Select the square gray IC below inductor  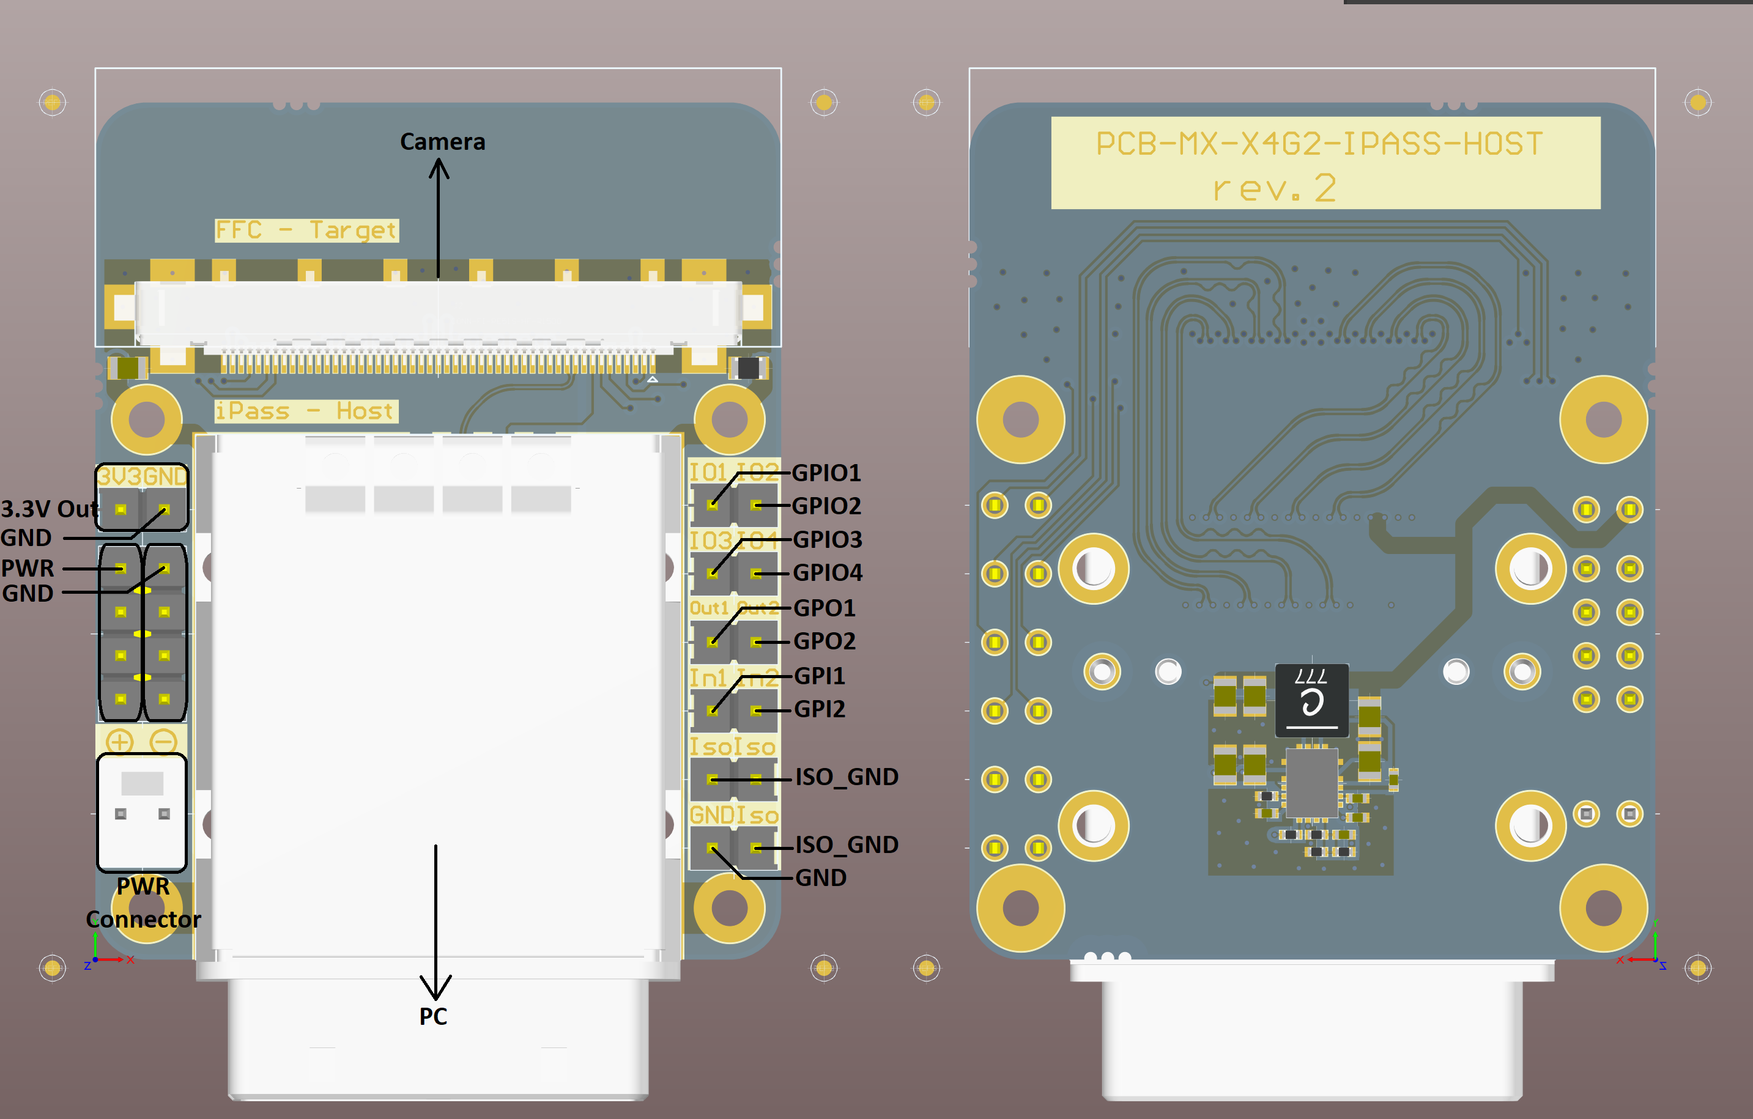point(1312,785)
